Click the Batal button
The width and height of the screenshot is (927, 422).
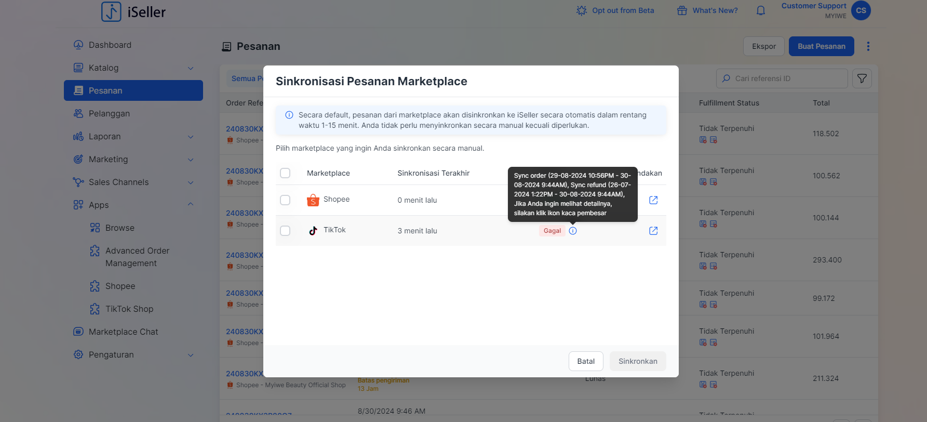(586, 361)
